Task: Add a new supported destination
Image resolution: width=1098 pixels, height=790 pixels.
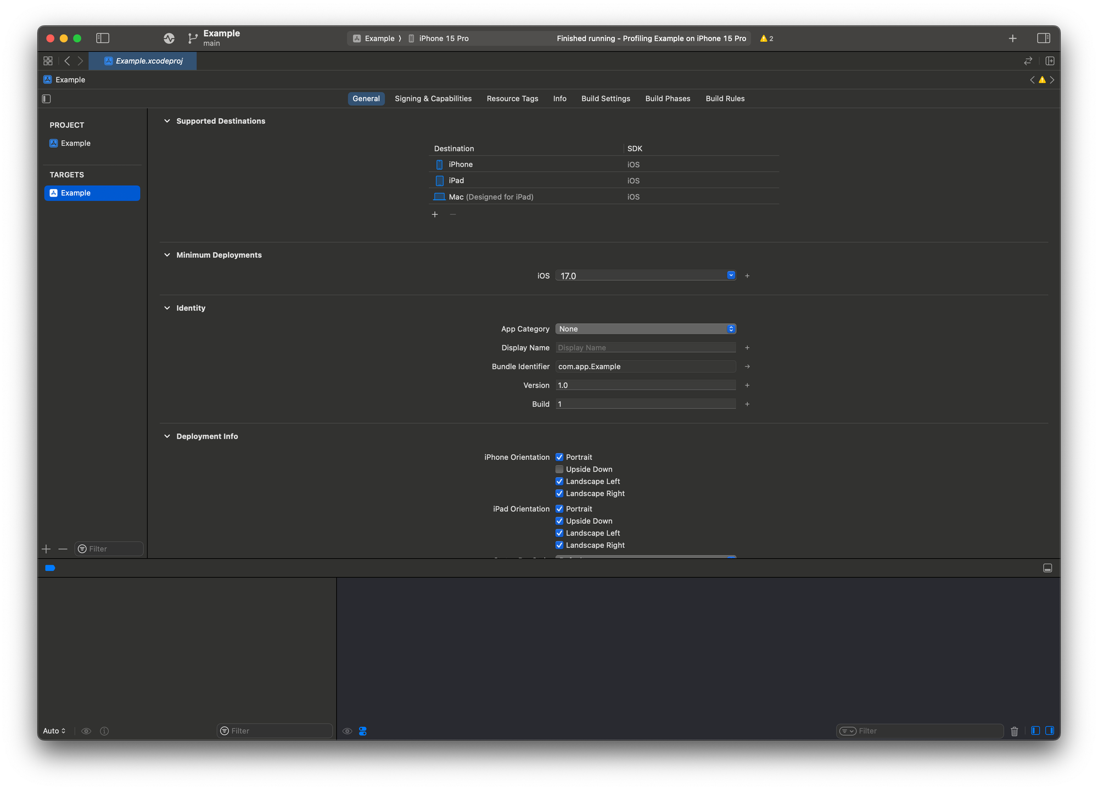Action: [435, 214]
